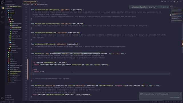Open the Explorer view in activity bar
The width and height of the screenshot is (183, 103).
[x=2, y=2]
